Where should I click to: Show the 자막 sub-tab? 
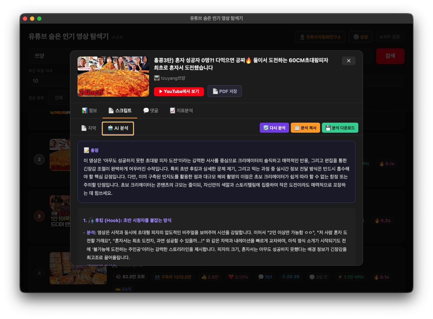pos(89,128)
